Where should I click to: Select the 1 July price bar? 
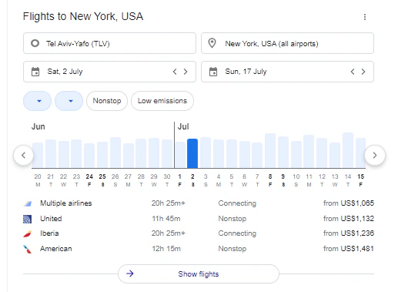tap(180, 155)
